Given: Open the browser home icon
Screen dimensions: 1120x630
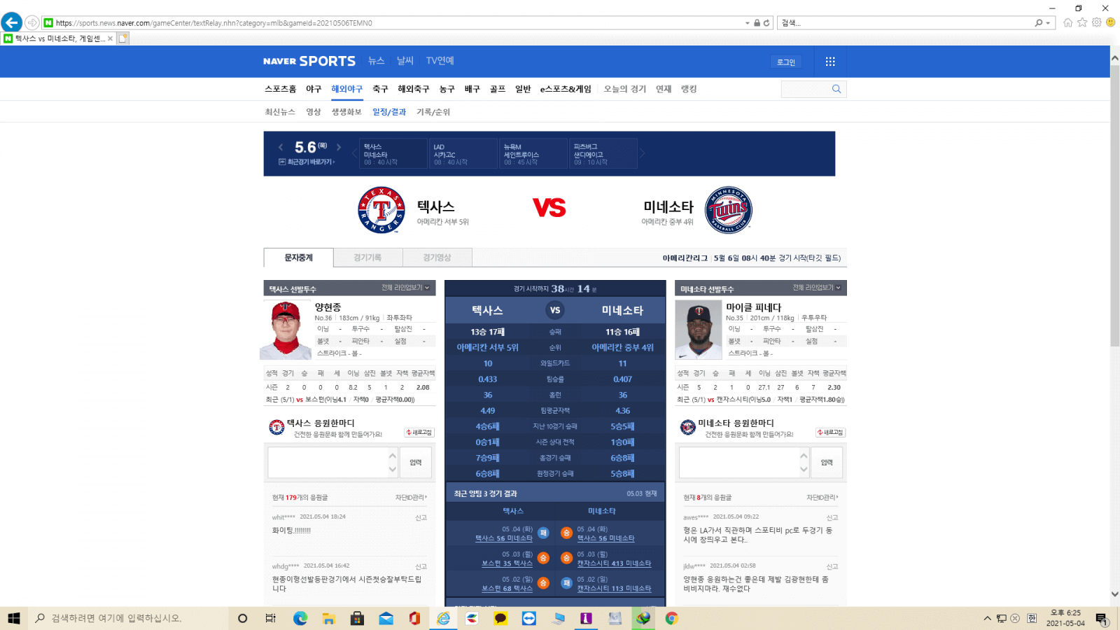Looking at the screenshot, I should (1068, 22).
